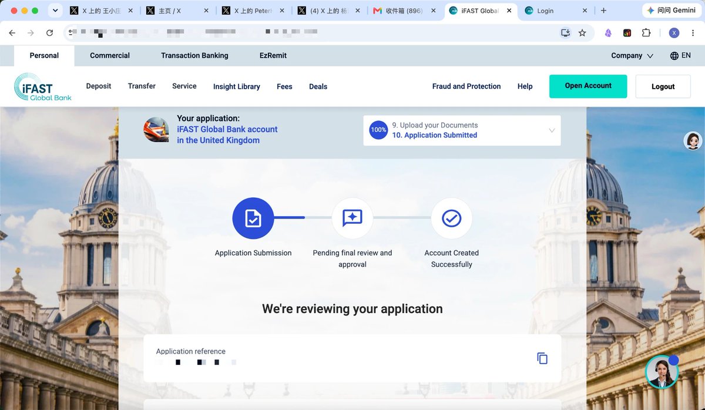Open the Help link

525,86
